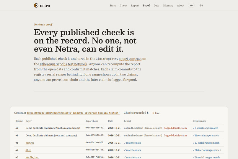Follow the 'smart contract' glossary link
238x159 pixels.
coord(130,59)
